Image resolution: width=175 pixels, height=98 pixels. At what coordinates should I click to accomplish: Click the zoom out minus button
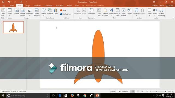click(x=151, y=91)
